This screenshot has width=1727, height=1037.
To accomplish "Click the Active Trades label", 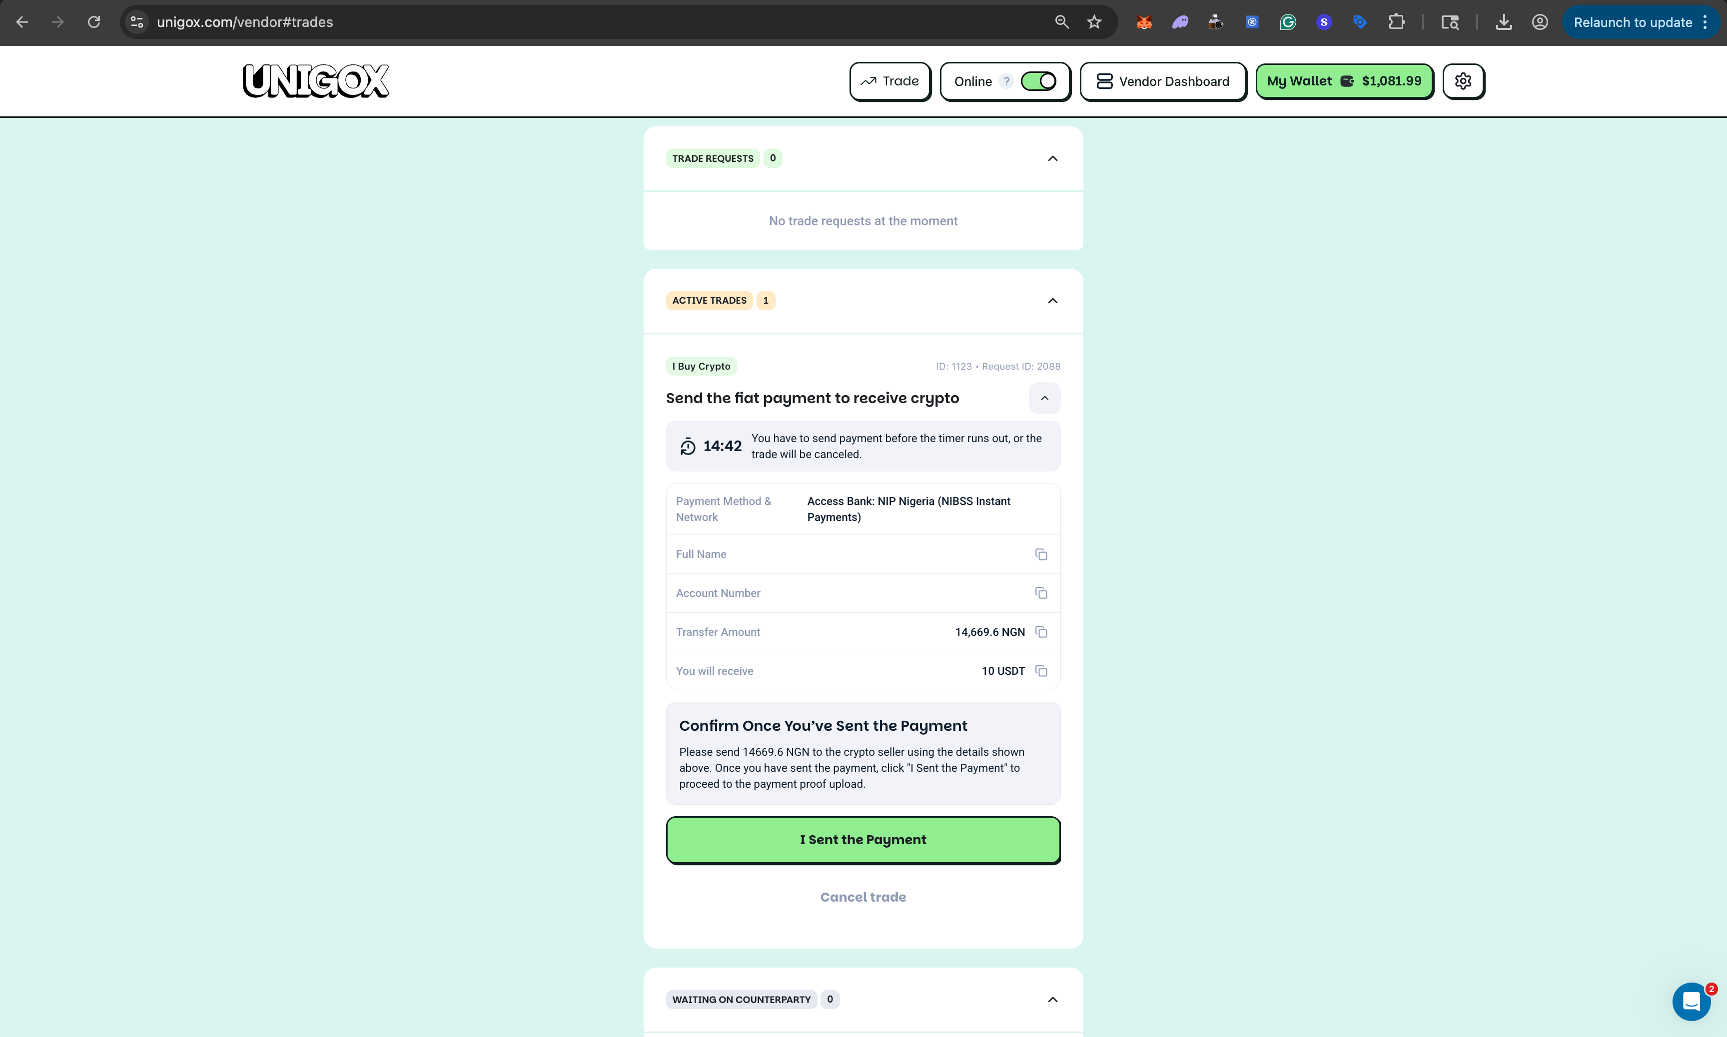I will (x=710, y=301).
